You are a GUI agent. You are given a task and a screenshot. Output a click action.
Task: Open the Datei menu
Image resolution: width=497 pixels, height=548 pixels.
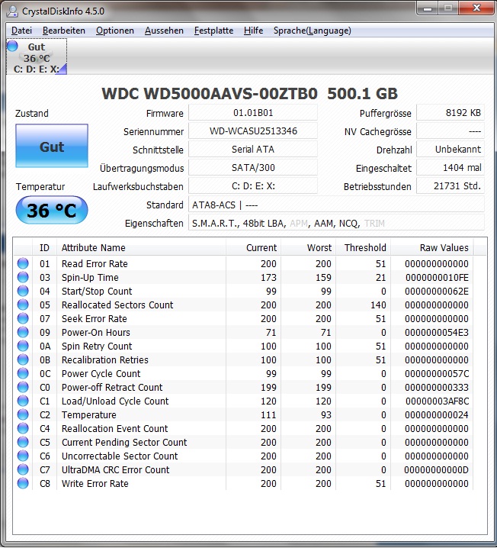(x=21, y=31)
